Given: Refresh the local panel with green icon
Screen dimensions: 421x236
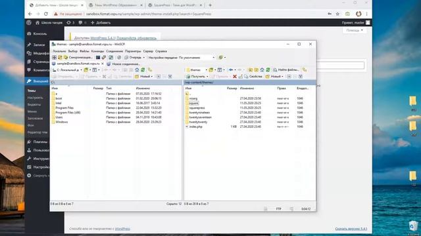Looking at the screenshot, I should click(143, 70).
